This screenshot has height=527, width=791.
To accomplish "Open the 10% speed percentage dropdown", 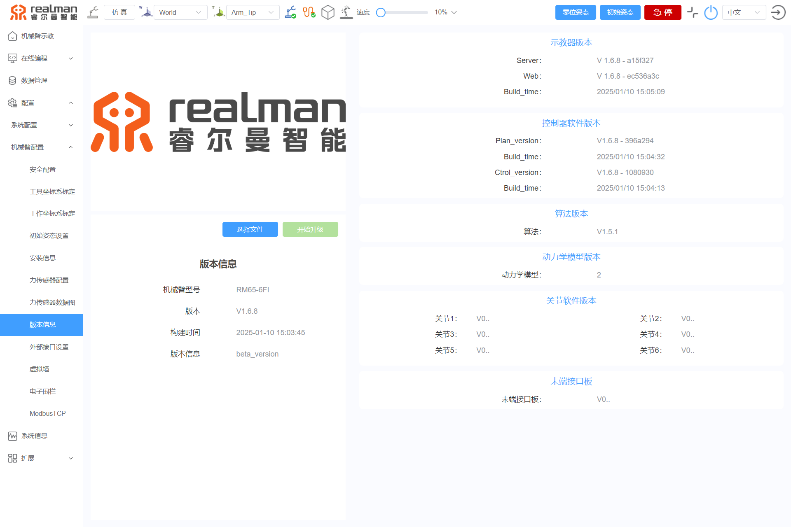I will (446, 12).
